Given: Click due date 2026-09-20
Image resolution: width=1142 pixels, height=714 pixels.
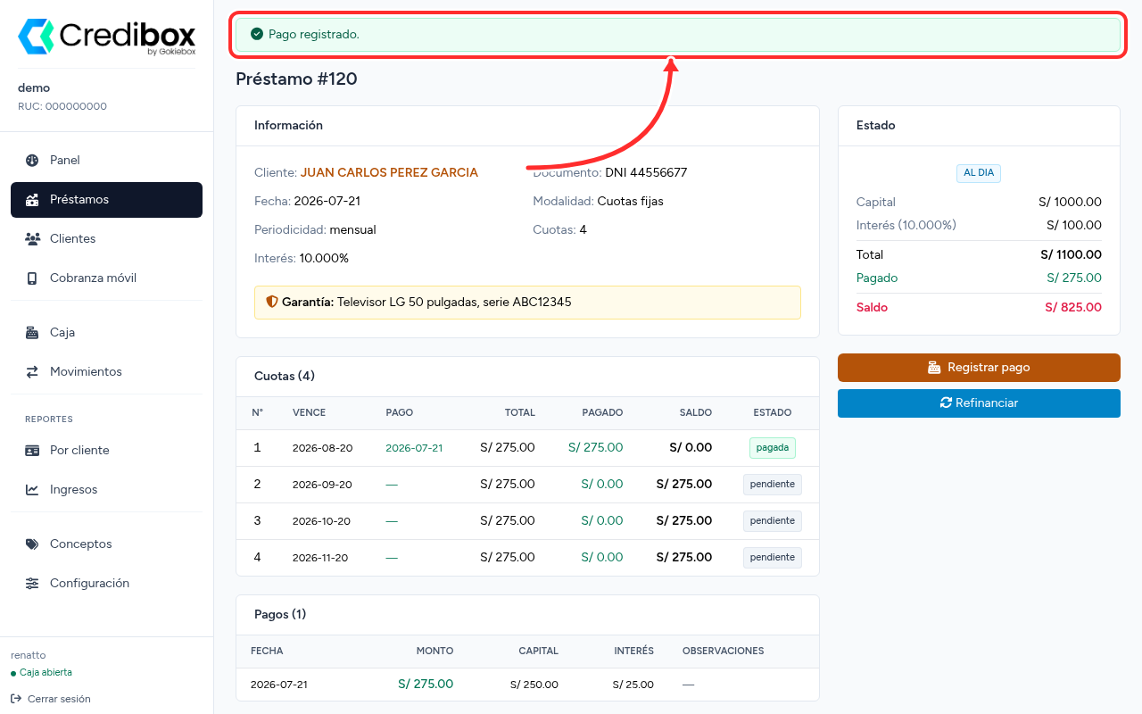Looking at the screenshot, I should [x=322, y=485].
